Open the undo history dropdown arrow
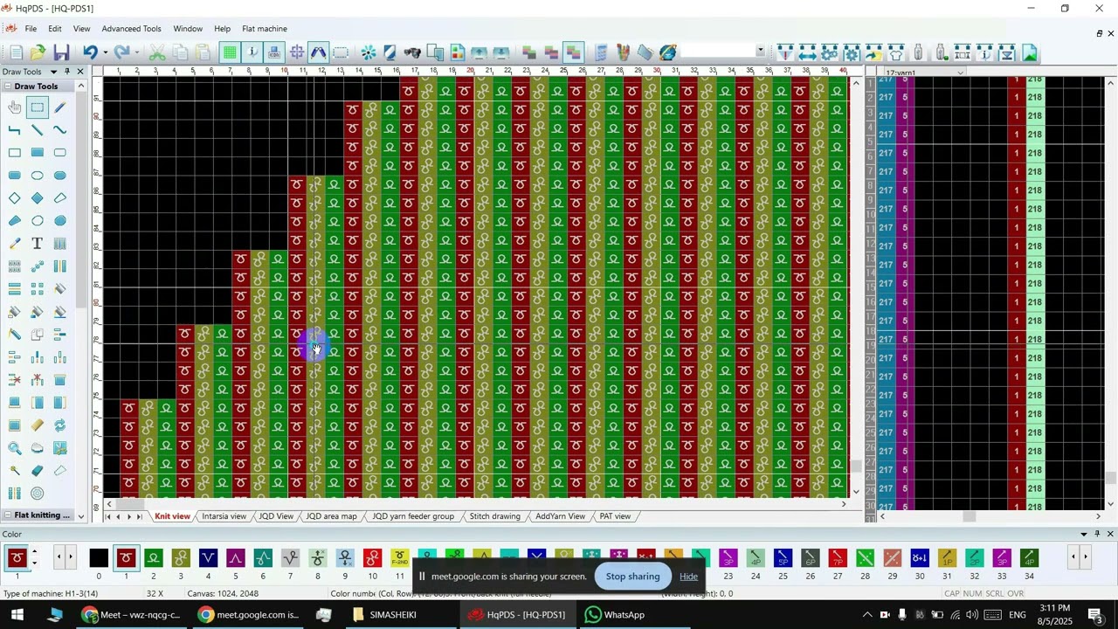 click(105, 53)
